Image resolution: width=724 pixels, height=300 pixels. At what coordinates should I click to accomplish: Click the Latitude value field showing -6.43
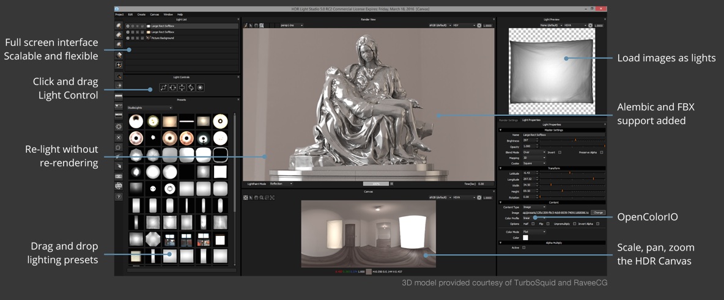click(x=530, y=173)
